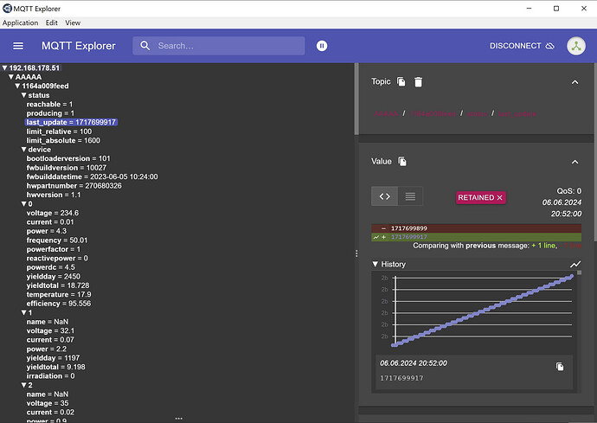Select yieldday = 2450 topic
Viewport: 597px width, 423px height.
[x=54, y=277]
